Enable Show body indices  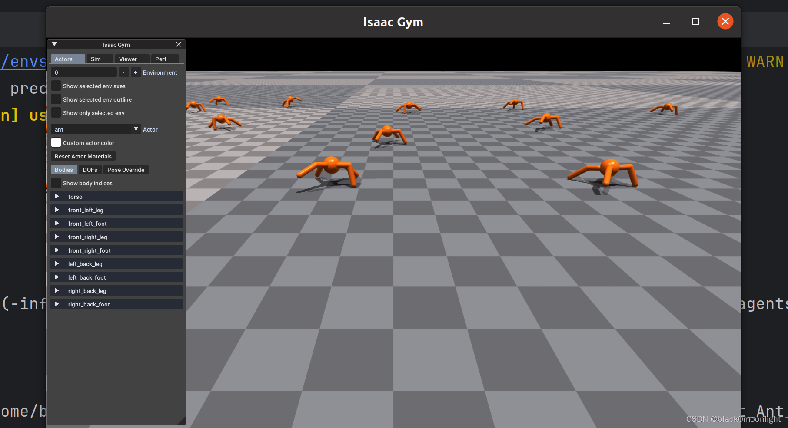pos(56,183)
